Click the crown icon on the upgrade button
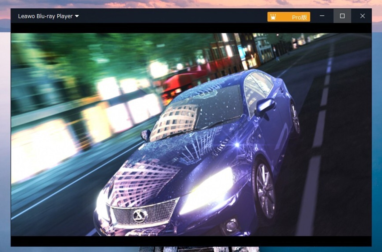382x252 pixels. click(x=273, y=17)
